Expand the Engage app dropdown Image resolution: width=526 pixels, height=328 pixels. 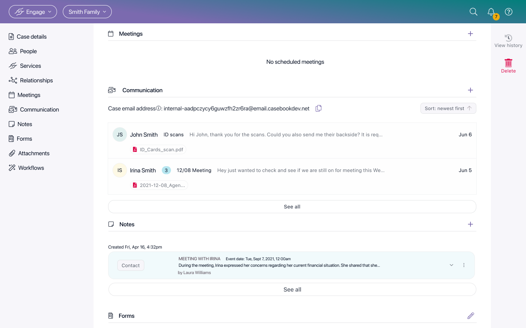coord(33,12)
